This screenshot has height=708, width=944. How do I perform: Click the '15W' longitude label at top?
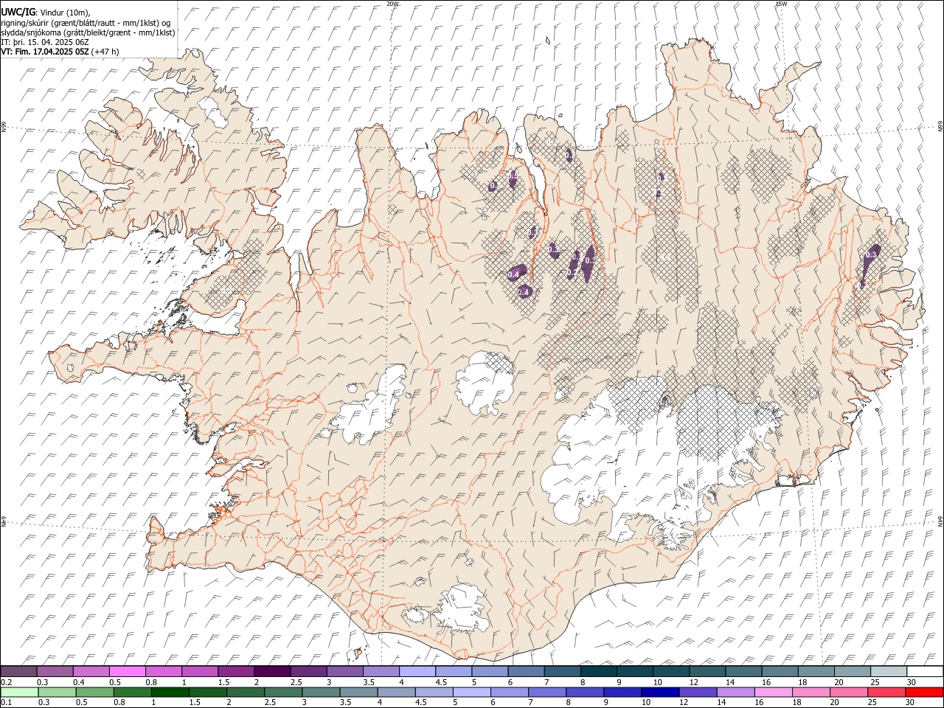(x=781, y=4)
